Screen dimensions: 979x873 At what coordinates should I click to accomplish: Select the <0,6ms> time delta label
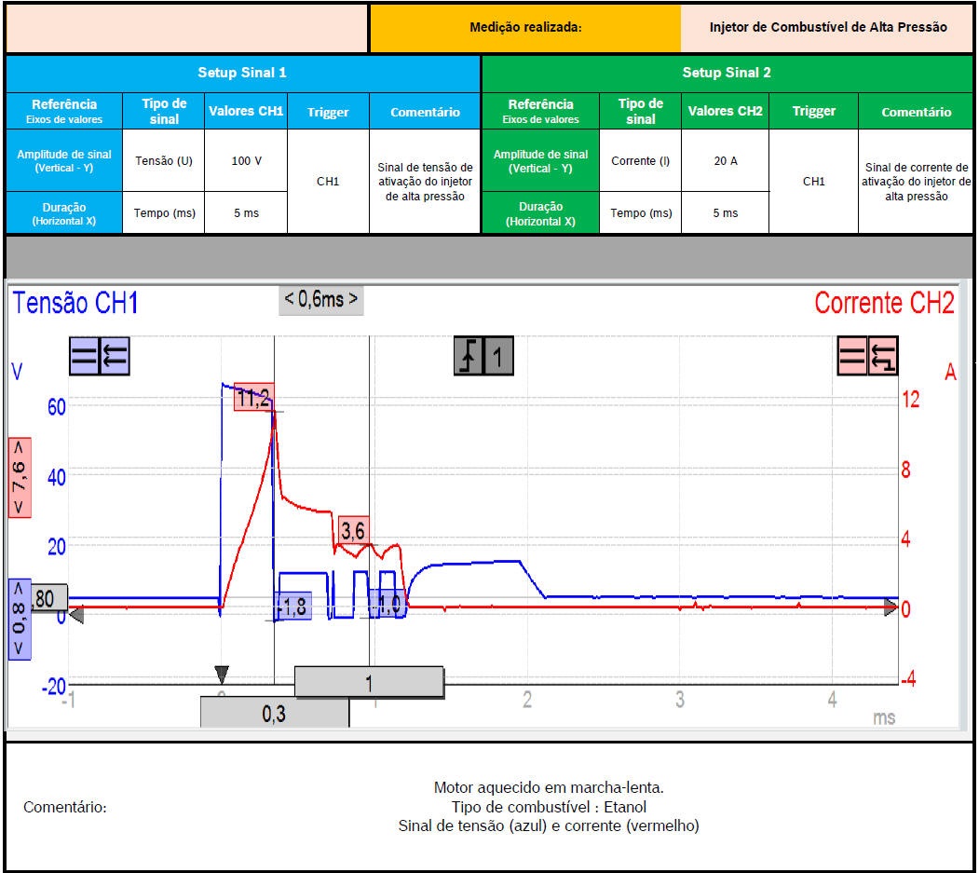321,300
